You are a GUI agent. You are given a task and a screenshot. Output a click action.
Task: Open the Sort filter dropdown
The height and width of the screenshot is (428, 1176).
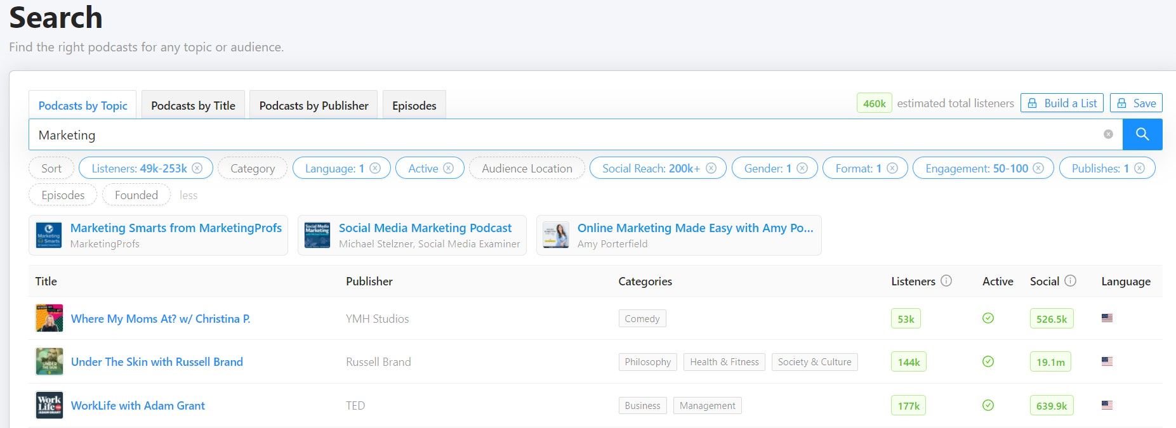[x=51, y=168]
